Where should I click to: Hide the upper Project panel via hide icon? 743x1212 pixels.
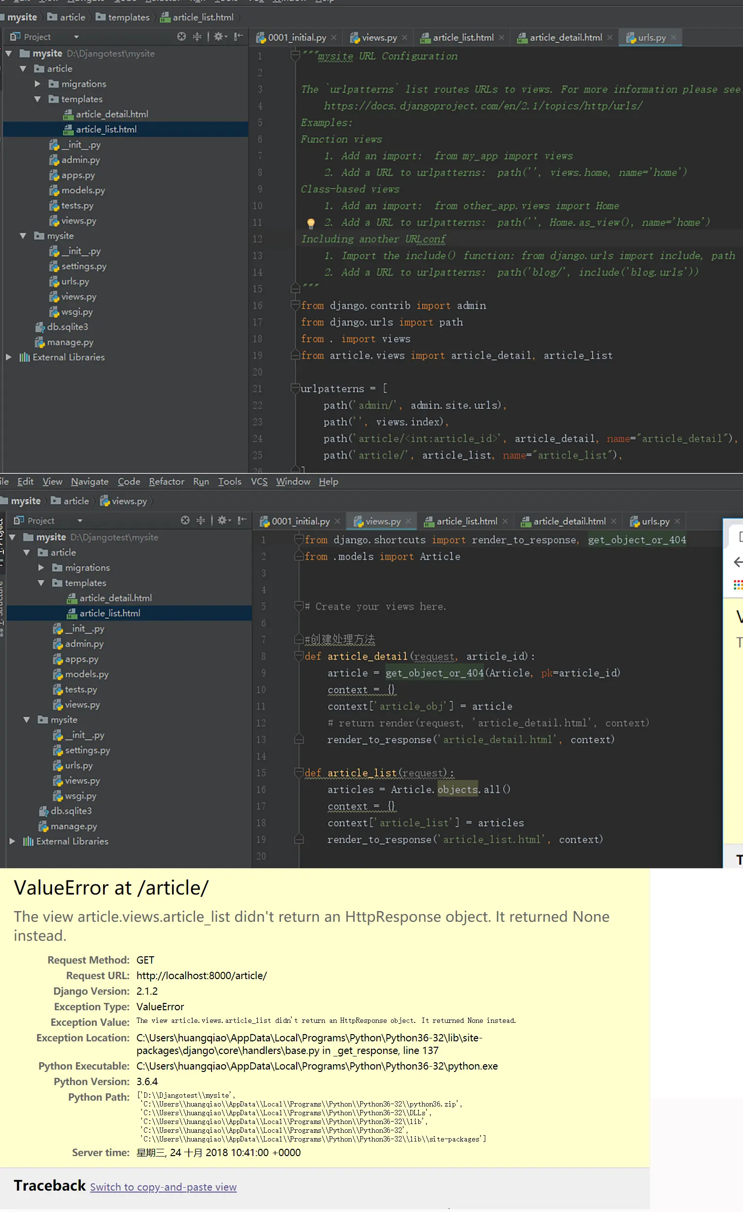click(x=239, y=36)
